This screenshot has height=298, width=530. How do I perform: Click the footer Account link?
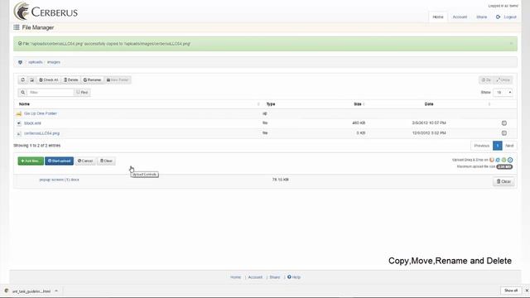click(x=255, y=277)
